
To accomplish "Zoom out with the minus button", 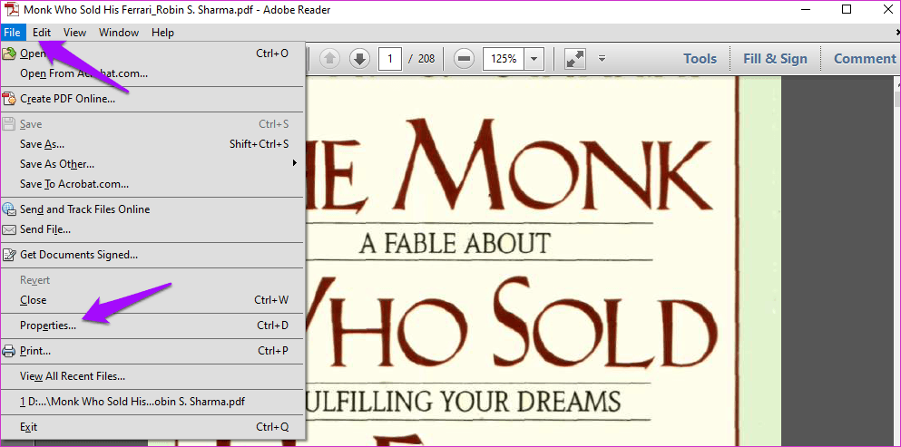I will [x=465, y=59].
